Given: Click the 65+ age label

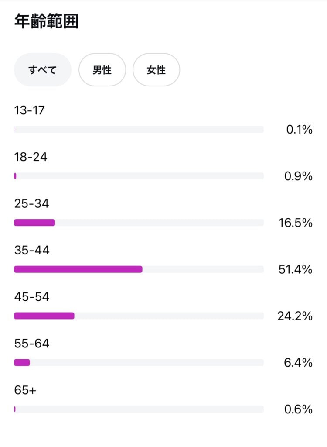Looking at the screenshot, I should click(25, 390).
